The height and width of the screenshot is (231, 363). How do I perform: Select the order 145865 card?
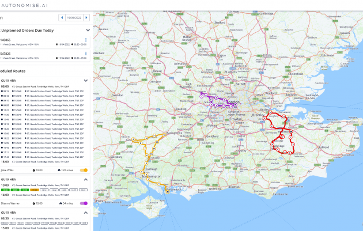40,41
